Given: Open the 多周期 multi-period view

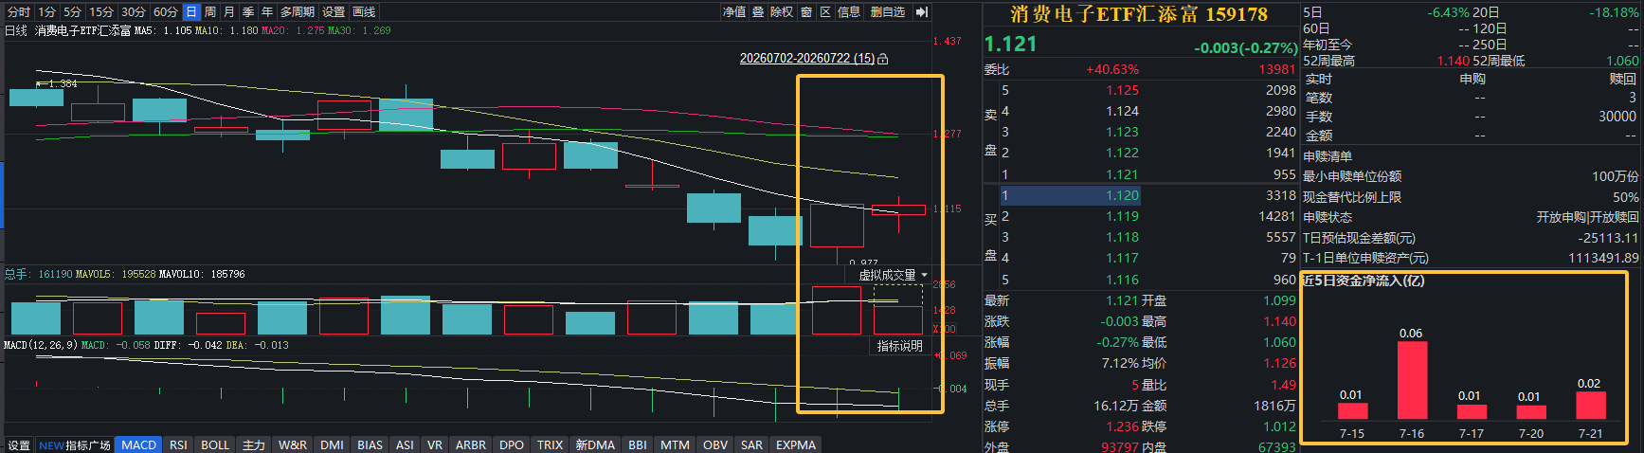Looking at the screenshot, I should click(298, 11).
